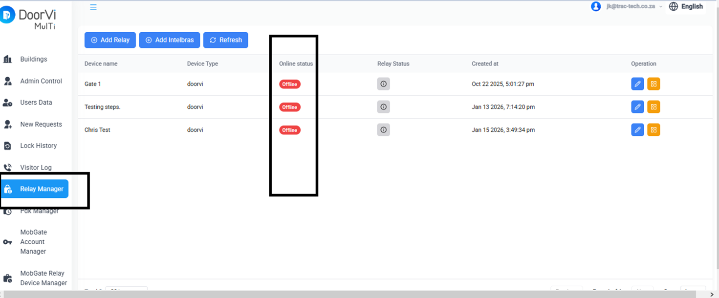Select the Gate 1 device name
The image size is (719, 298).
pyautogui.click(x=93, y=84)
